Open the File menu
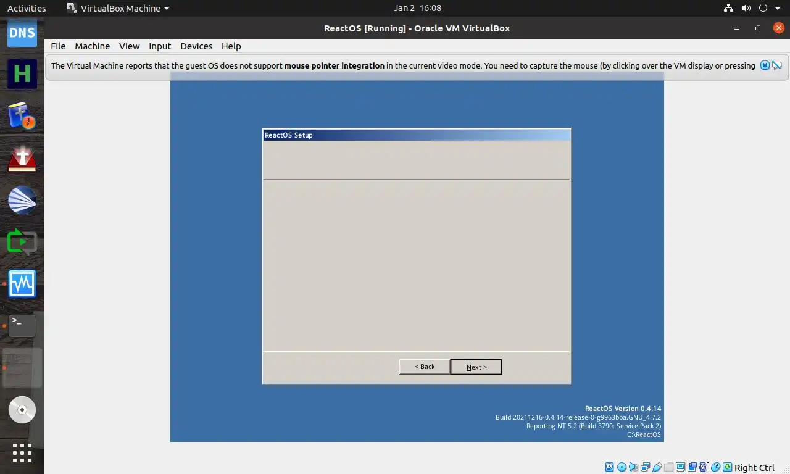This screenshot has height=474, width=790. point(58,46)
